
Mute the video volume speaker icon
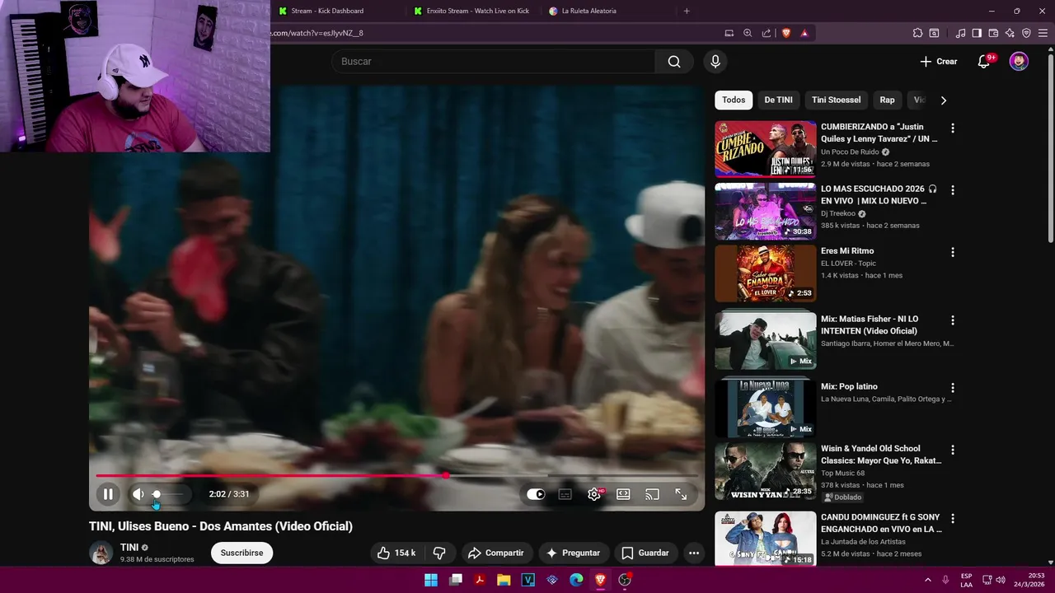(x=138, y=494)
